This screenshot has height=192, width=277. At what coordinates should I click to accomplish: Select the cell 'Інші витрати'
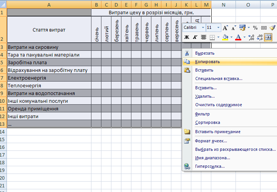(x=49, y=116)
